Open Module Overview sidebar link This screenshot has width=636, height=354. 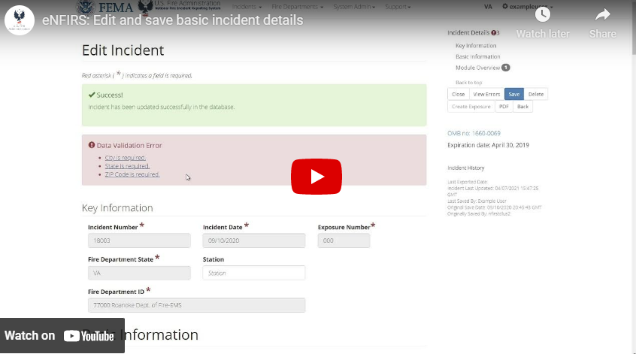pyautogui.click(x=478, y=68)
